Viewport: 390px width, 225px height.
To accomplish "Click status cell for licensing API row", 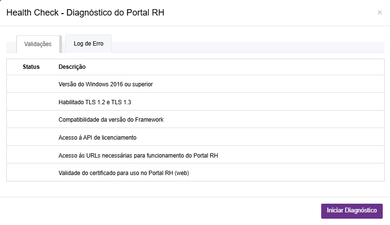I will (x=31, y=138).
